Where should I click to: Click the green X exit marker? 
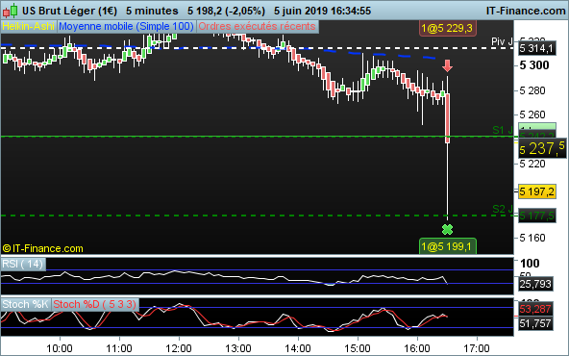point(448,230)
